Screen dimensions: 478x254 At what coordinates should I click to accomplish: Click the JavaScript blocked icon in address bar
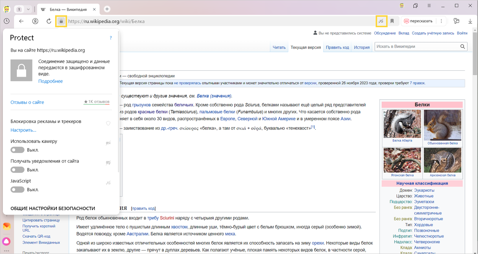click(x=381, y=21)
